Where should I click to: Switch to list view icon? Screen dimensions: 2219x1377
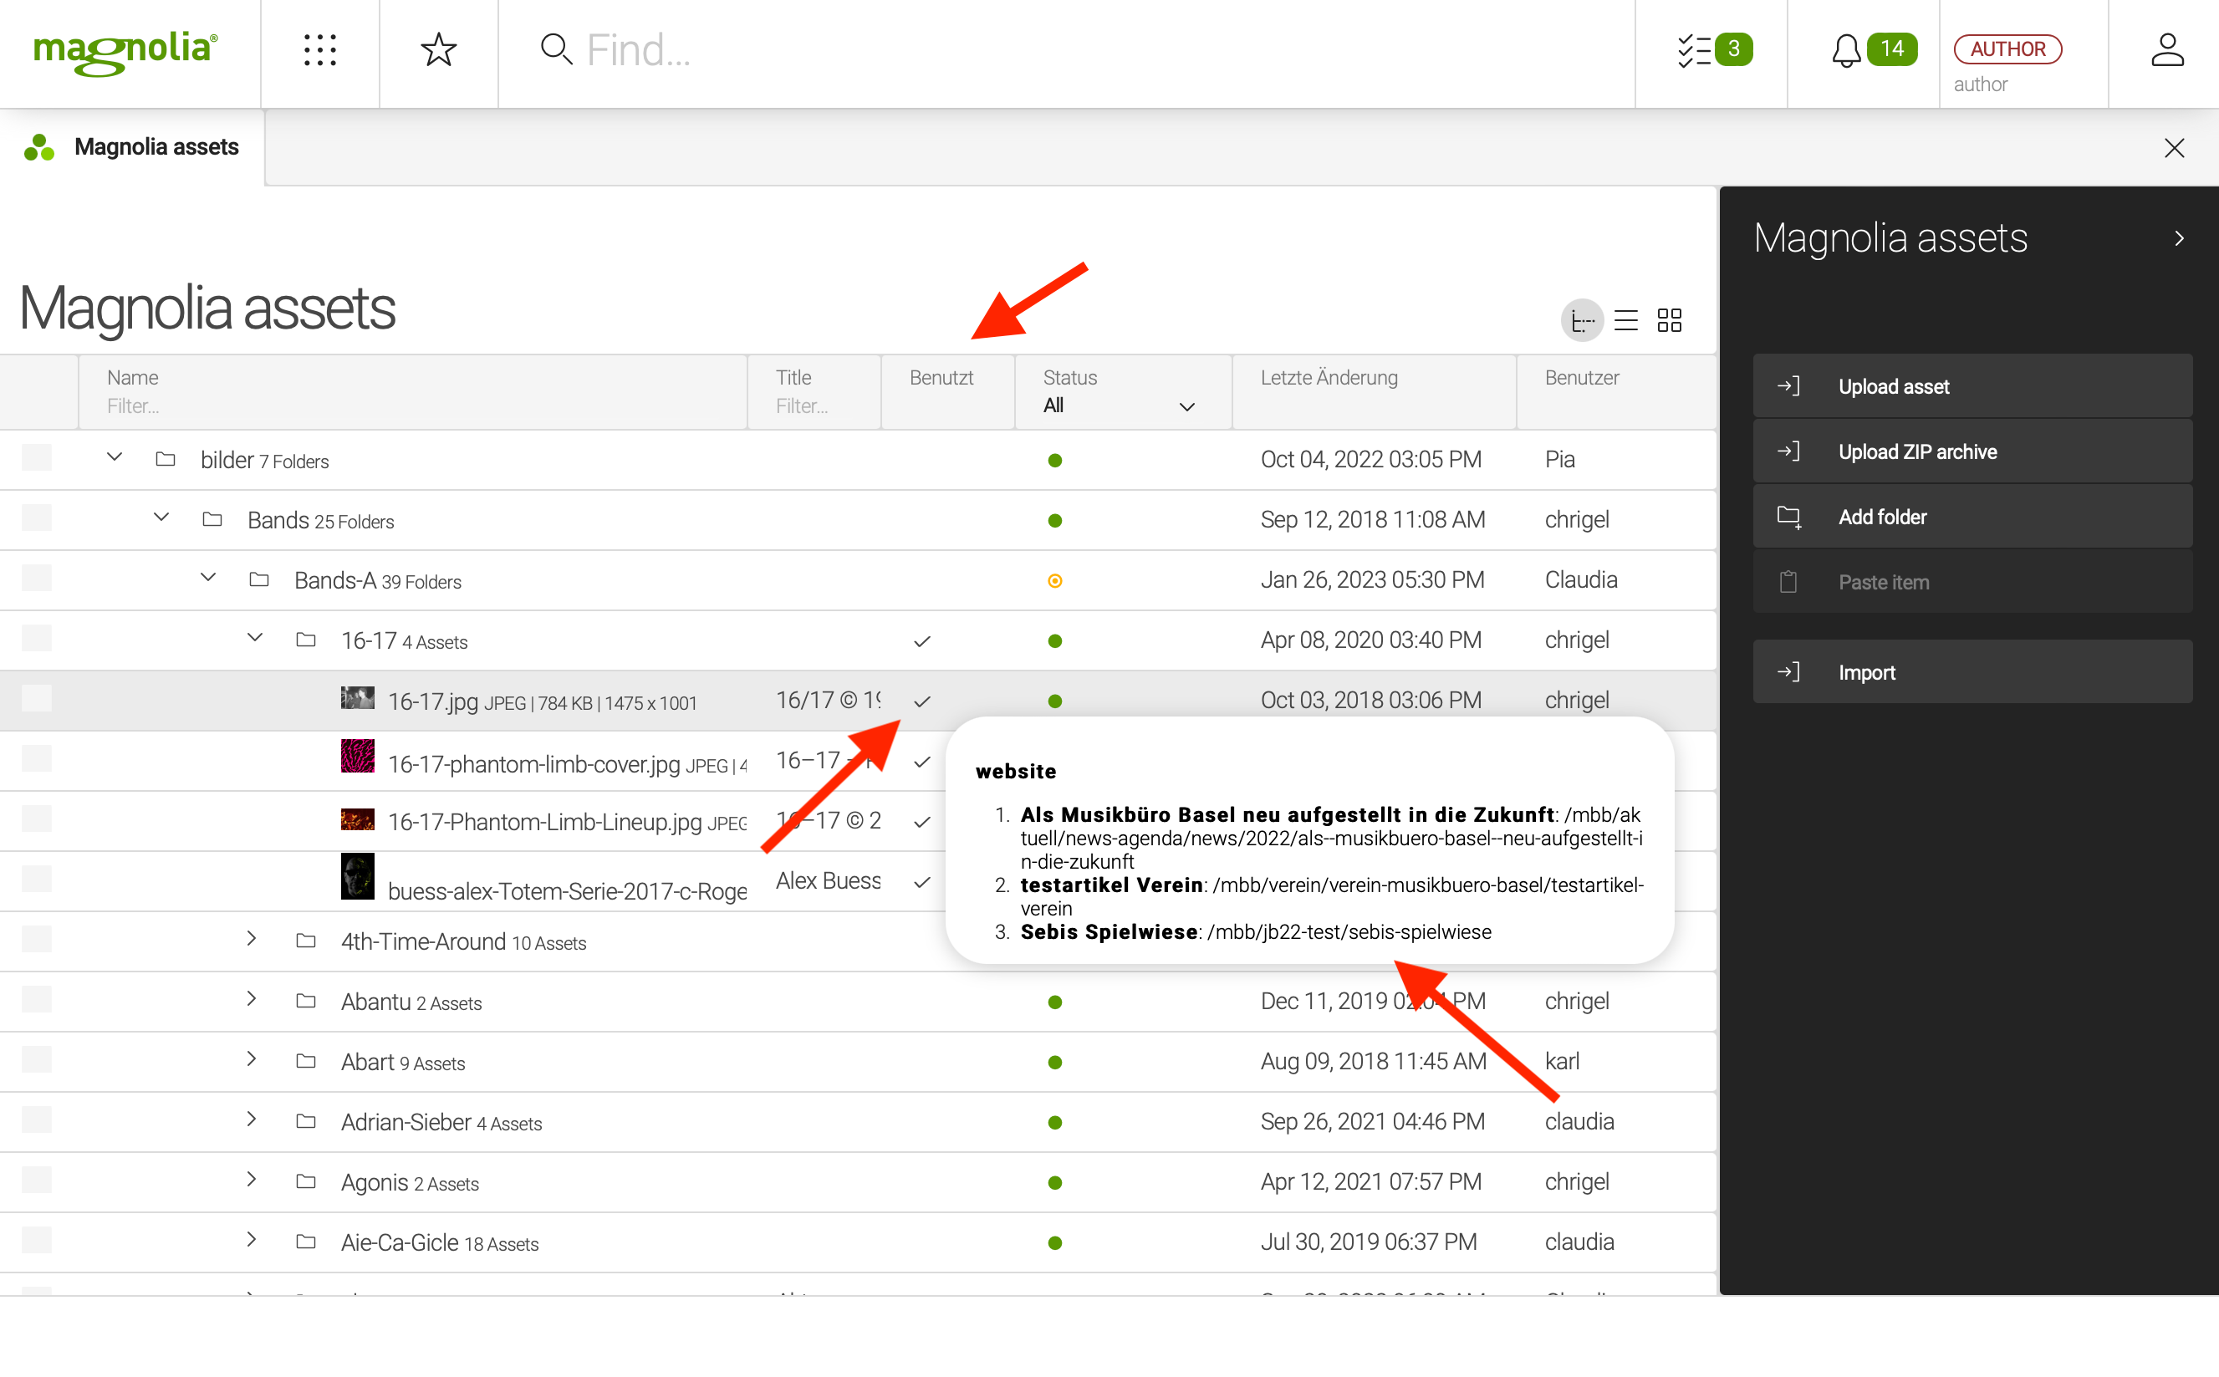1626,320
